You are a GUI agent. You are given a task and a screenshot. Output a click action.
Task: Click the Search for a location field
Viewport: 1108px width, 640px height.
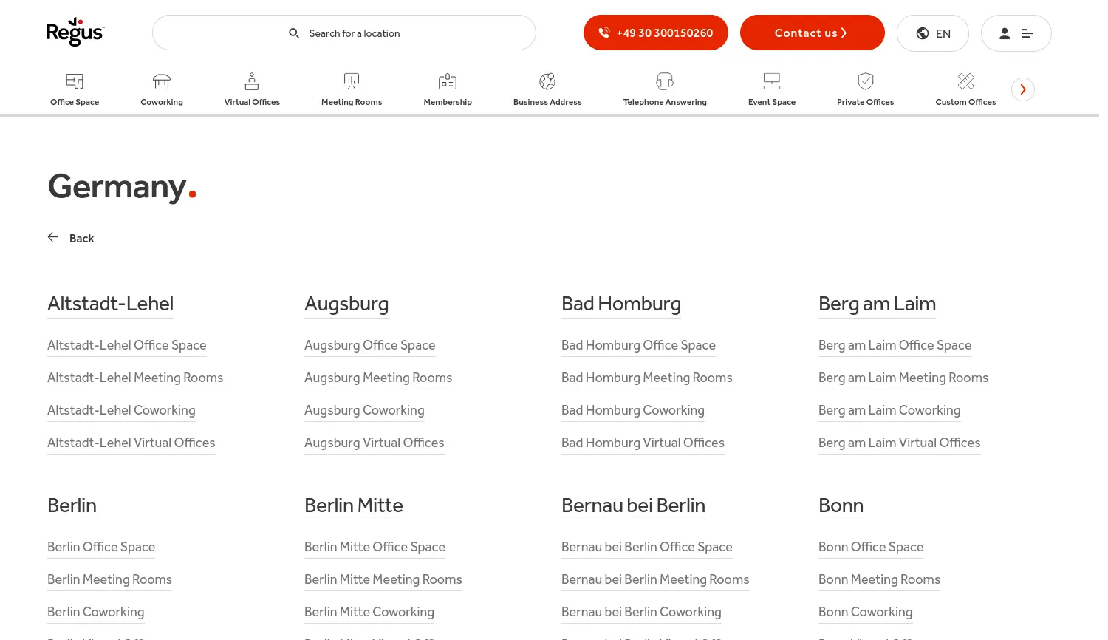(x=355, y=33)
